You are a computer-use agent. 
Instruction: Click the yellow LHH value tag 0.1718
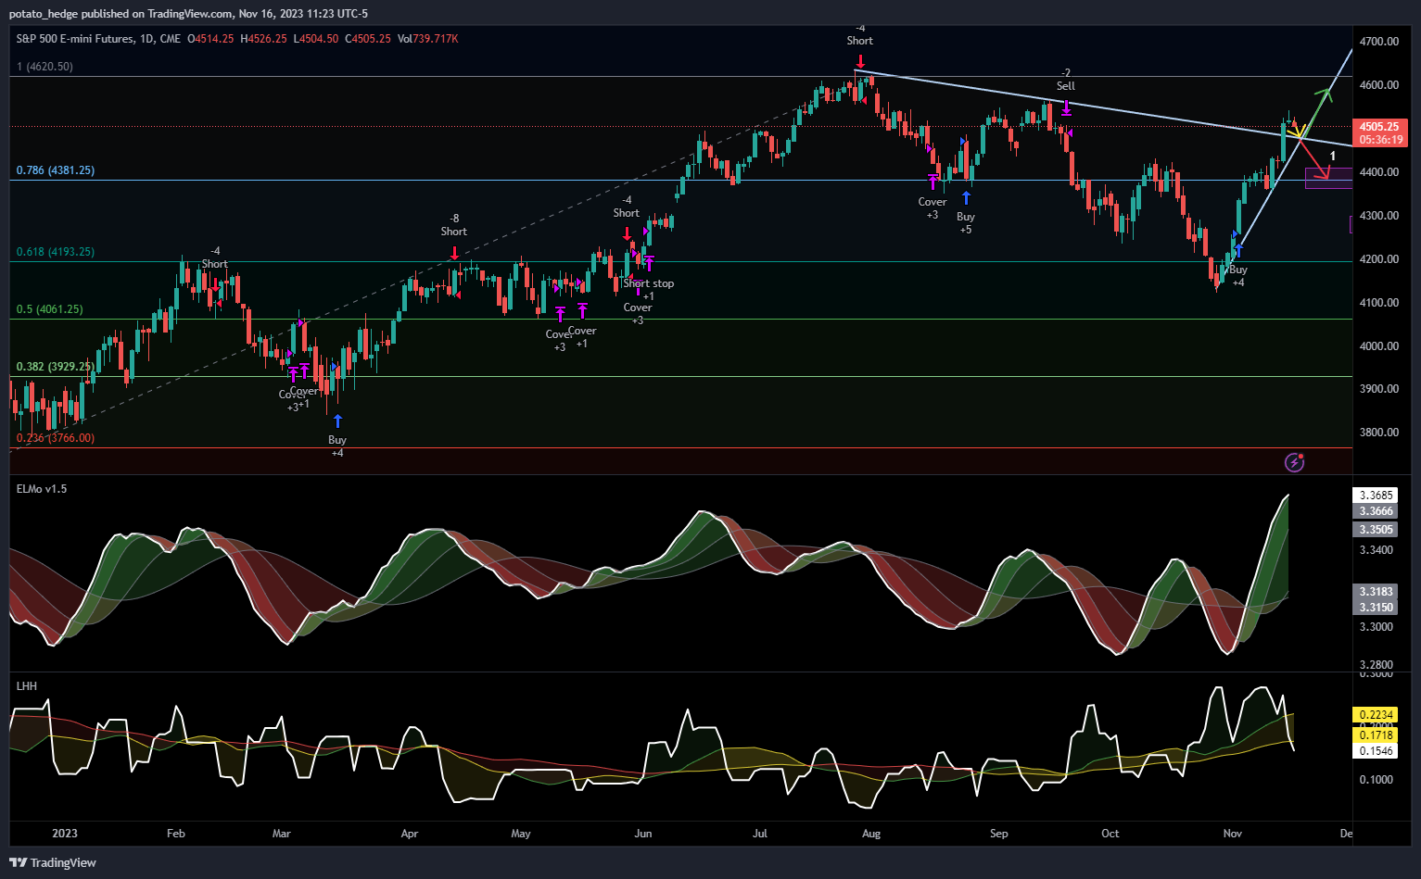(1377, 735)
